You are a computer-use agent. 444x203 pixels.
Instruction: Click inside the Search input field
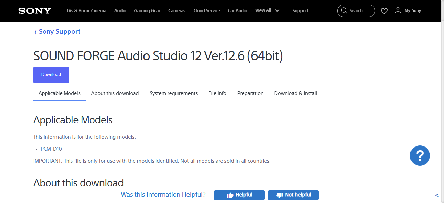pos(358,10)
